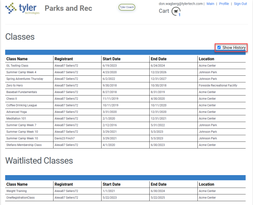This screenshot has width=253, height=205.
Task: Select the Chess II class
Action: coord(11,99)
